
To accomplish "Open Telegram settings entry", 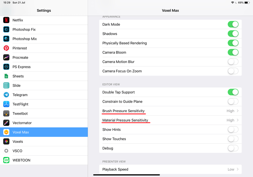I will click(44, 95).
